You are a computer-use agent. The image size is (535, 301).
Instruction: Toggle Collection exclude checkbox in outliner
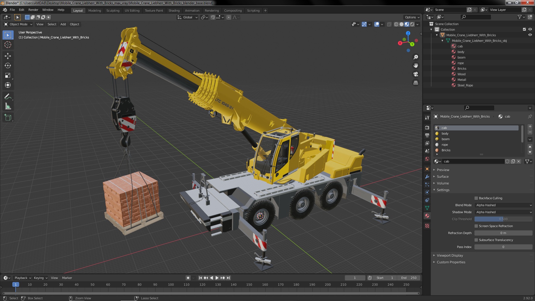coord(524,29)
